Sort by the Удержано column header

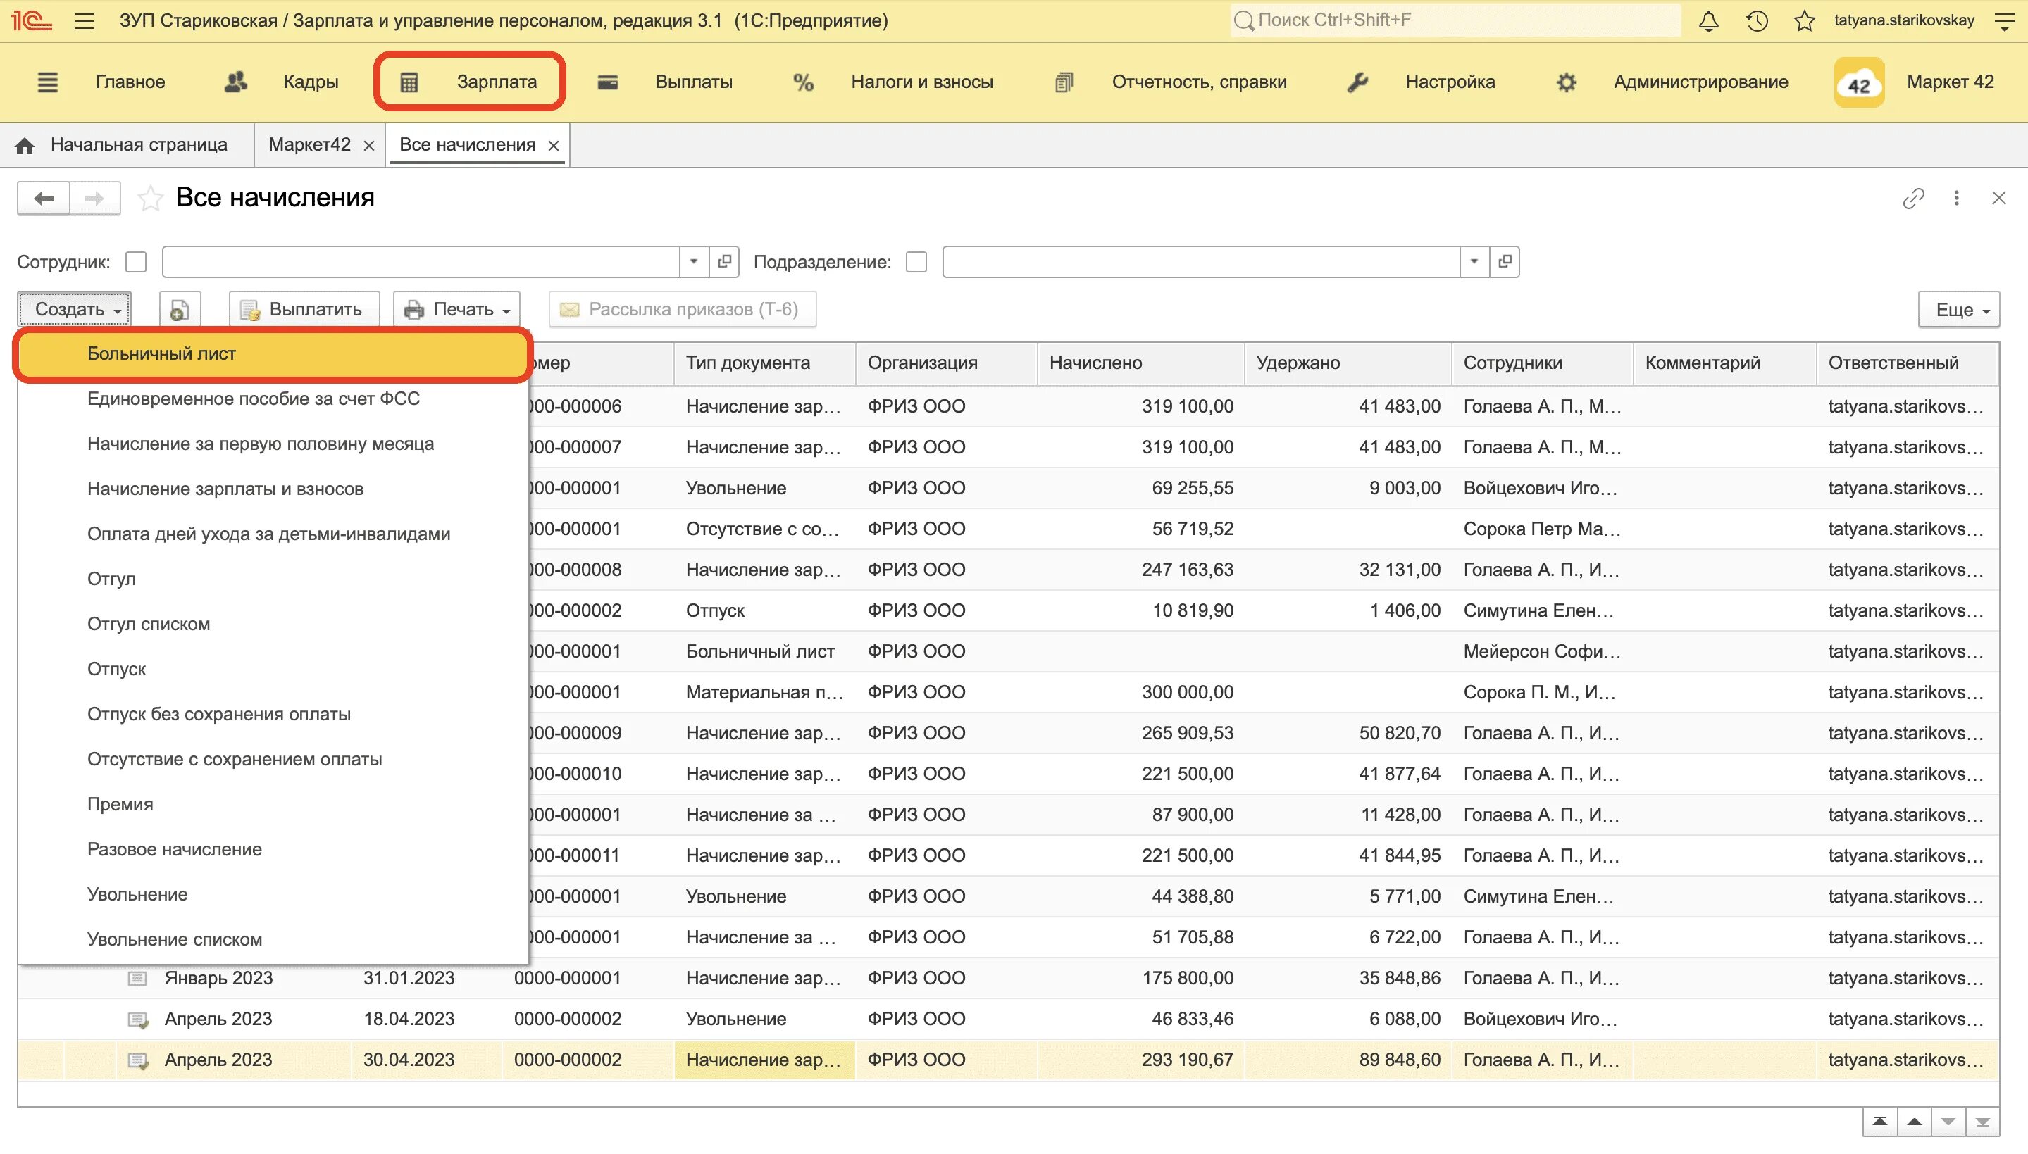coord(1348,364)
